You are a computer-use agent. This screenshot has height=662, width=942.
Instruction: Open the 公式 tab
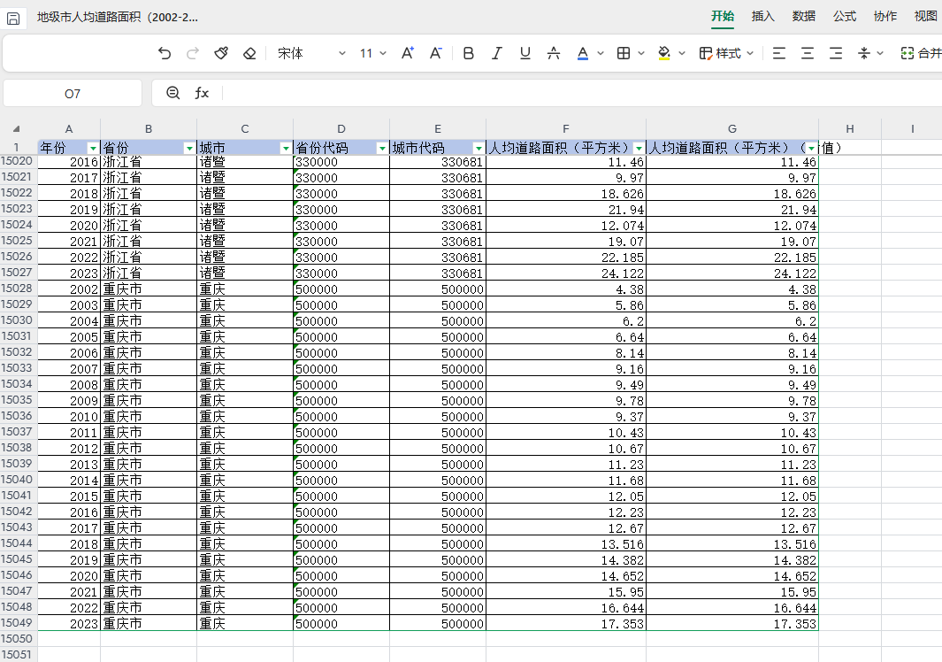tap(844, 16)
